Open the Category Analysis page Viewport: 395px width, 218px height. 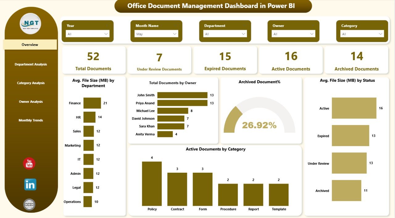(31, 83)
